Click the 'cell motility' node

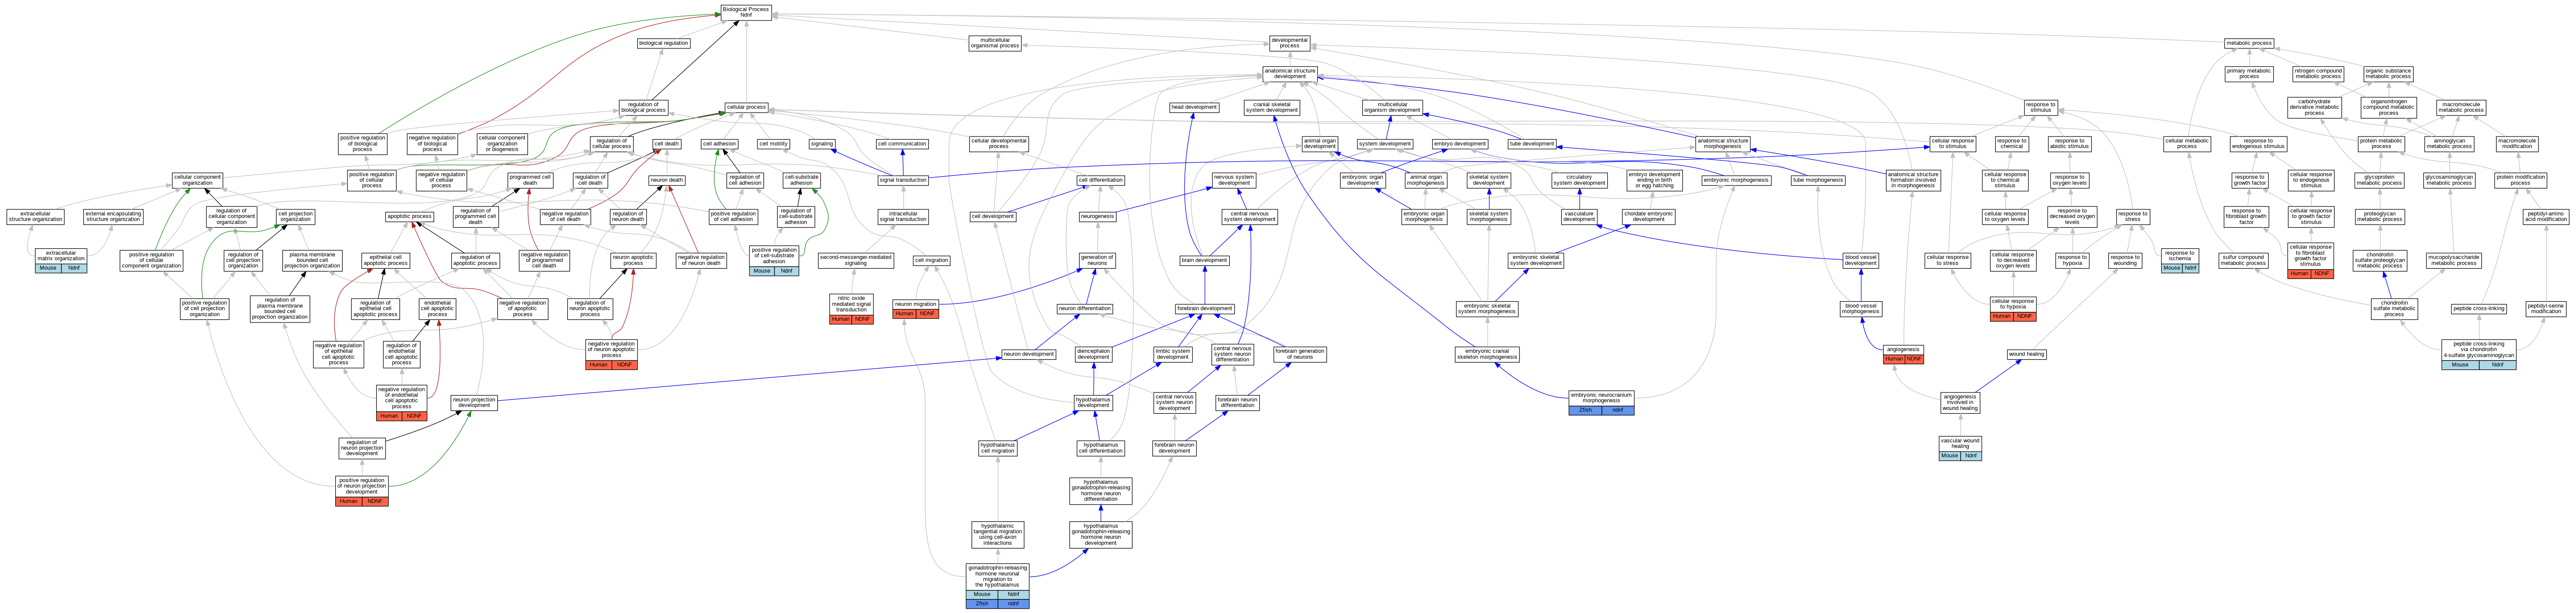(x=773, y=144)
